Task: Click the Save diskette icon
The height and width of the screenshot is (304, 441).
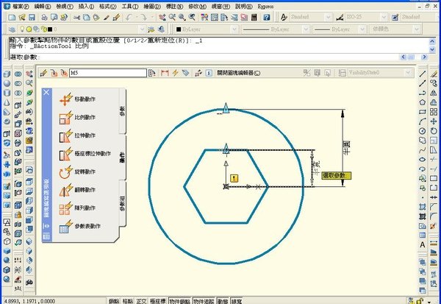Action: pyautogui.click(x=32, y=17)
